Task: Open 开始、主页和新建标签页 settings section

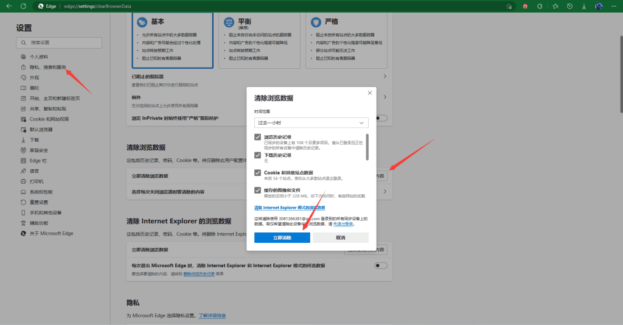Action: click(54, 98)
